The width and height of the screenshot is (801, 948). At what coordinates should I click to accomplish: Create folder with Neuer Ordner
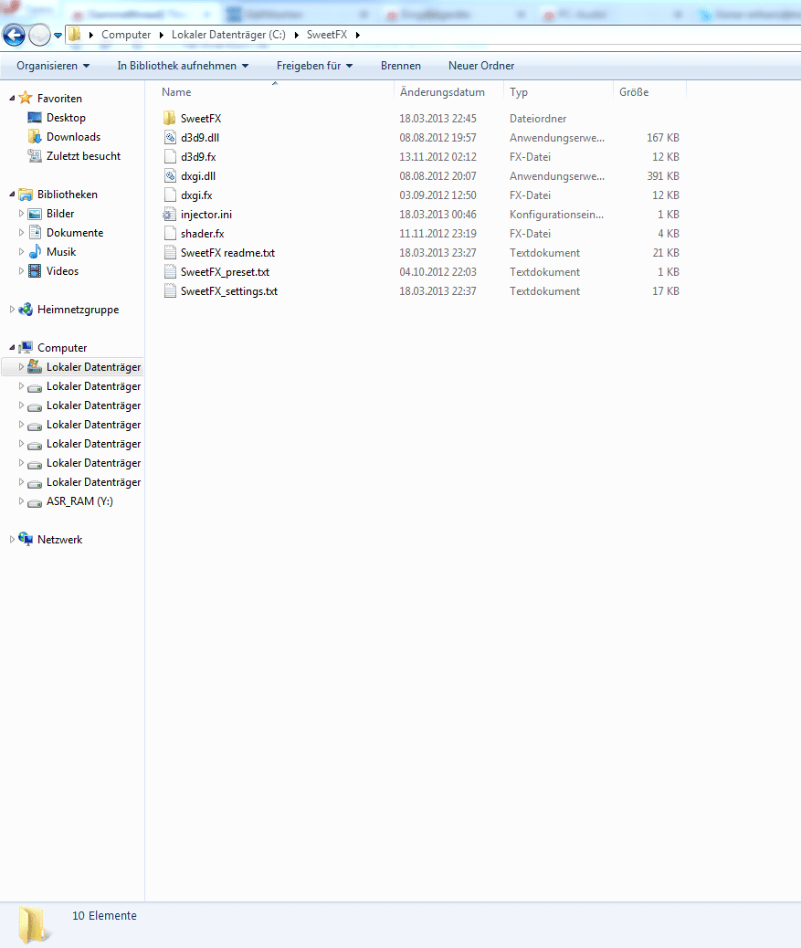click(x=481, y=65)
